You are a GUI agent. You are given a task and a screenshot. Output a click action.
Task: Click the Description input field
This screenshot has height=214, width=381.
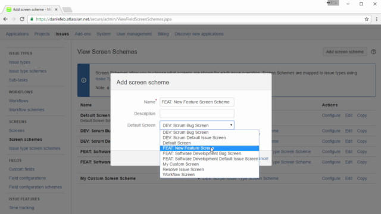[197, 114]
